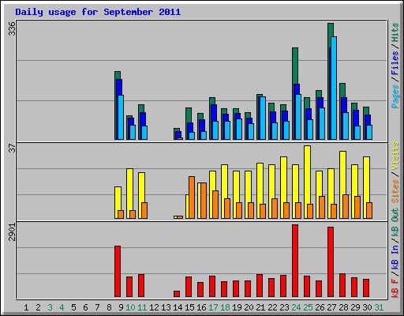Image resolution: width=404 pixels, height=316 pixels.
Task: Click green day label 24
Action: (296, 307)
